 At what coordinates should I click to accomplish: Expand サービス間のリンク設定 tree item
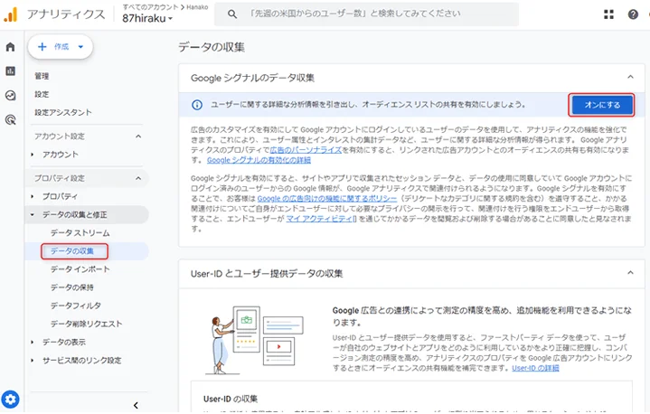tap(33, 361)
